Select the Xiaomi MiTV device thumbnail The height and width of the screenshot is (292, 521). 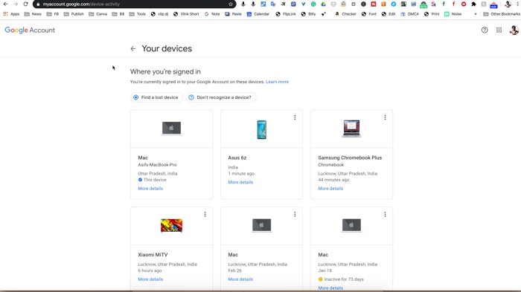(171, 226)
